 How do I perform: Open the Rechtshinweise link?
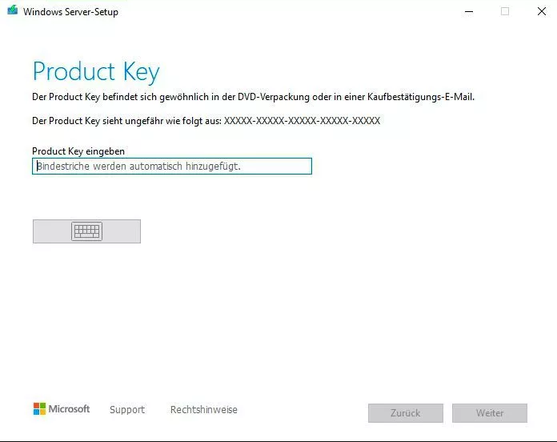[x=203, y=410]
